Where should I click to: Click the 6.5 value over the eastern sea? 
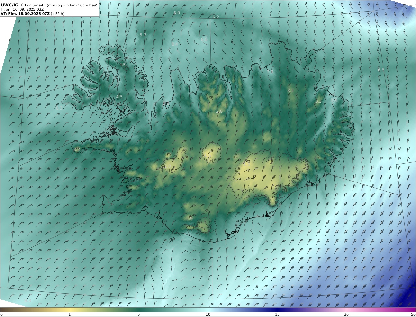(381, 70)
